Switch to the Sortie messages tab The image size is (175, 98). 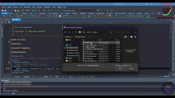pos(13,93)
